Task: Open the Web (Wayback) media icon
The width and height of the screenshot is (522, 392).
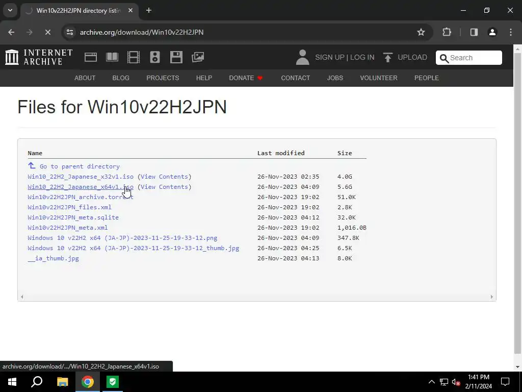Action: (x=91, y=57)
